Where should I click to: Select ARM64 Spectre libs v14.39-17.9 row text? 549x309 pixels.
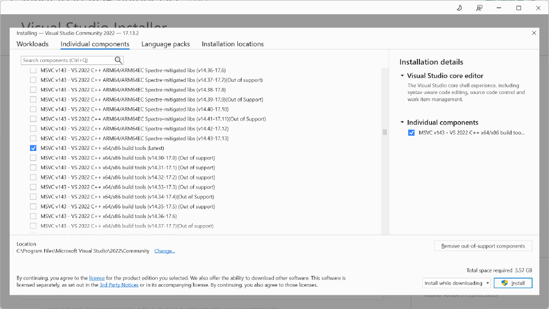coord(152,100)
